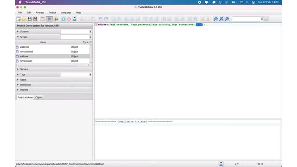Open the Project menu
Viewport: 297px width, 167px height.
point(52,13)
